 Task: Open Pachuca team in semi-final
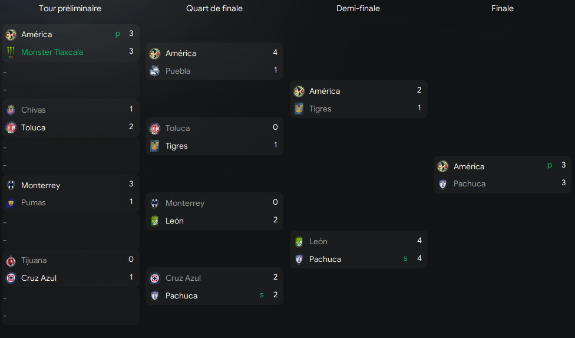click(325, 259)
